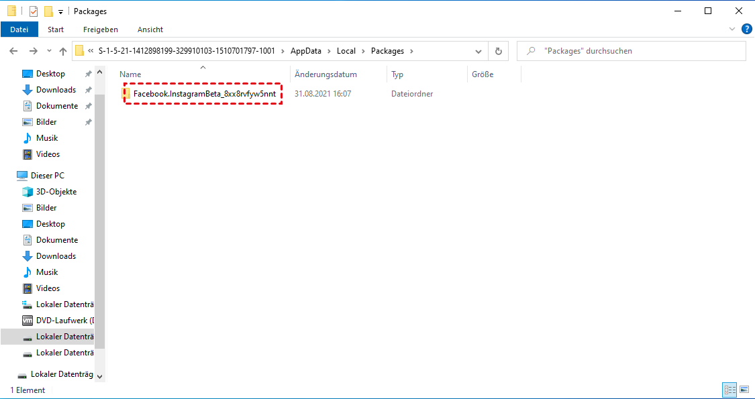
Task: Select the Facebook.InstagramBeta_8xx8rvfyw5nnt folder
Action: [x=204, y=94]
